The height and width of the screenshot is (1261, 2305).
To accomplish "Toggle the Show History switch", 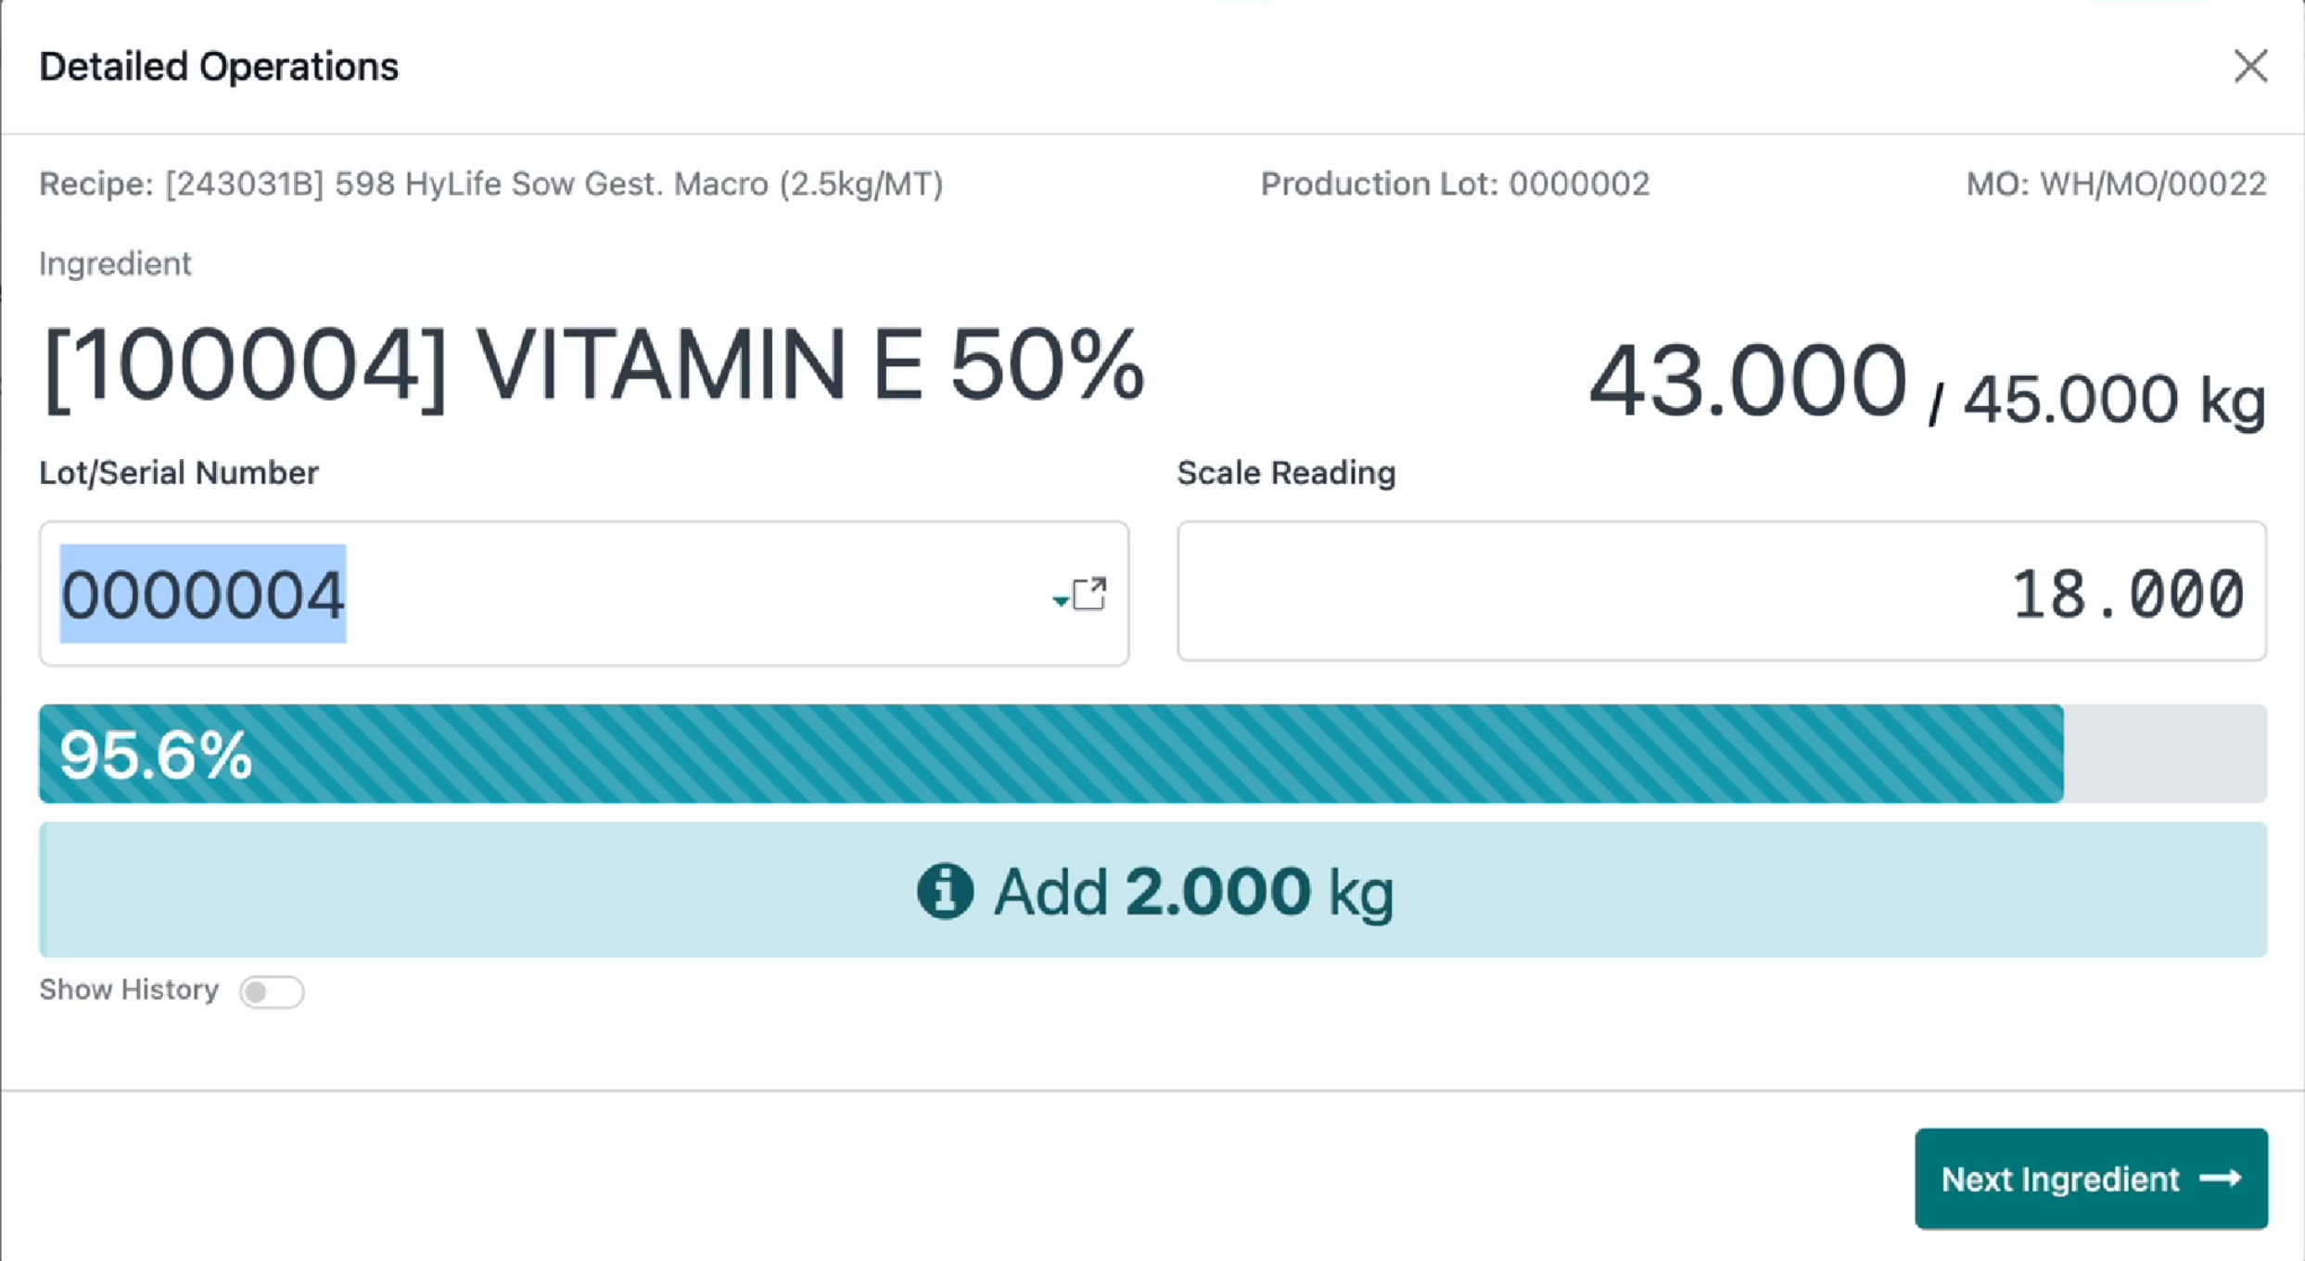I will point(271,991).
